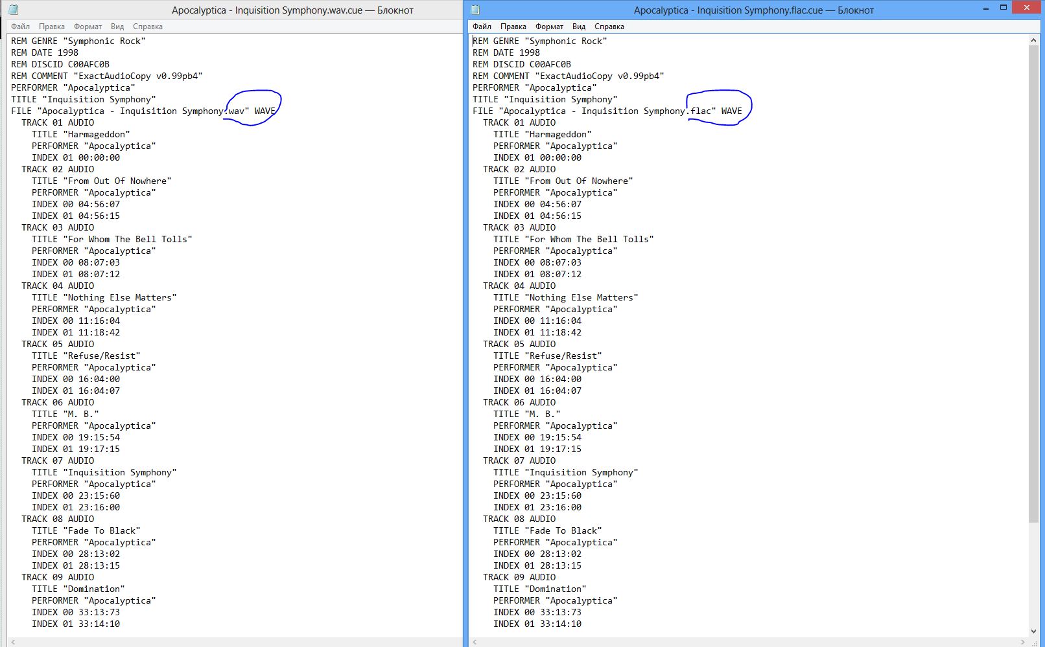Click the Notepad icon in the flac.cue title bar
Viewport: 1045px width, 647px height.
click(475, 10)
